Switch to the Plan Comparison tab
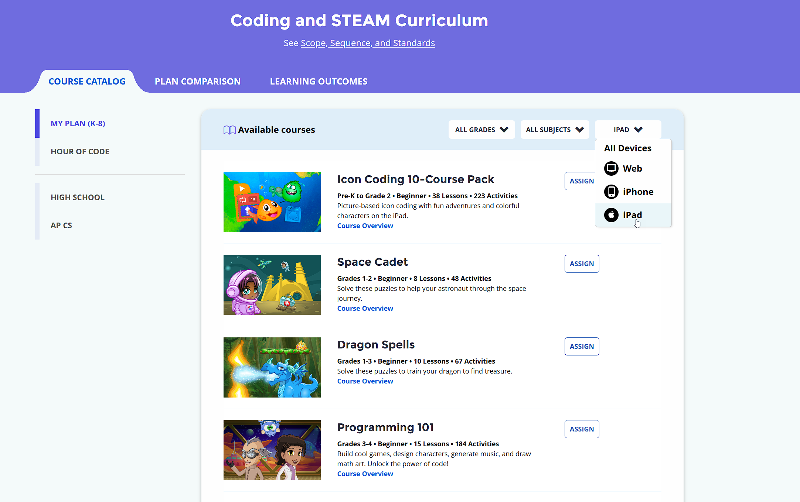The width and height of the screenshot is (800, 502). [198, 82]
